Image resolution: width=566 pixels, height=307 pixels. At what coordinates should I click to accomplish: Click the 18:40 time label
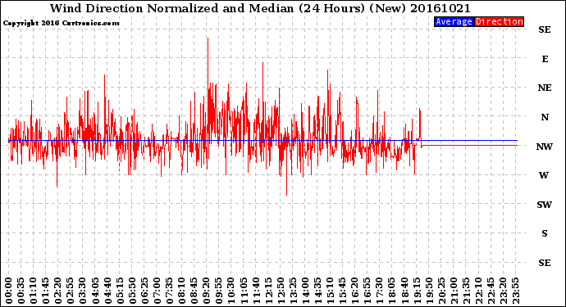[404, 291]
